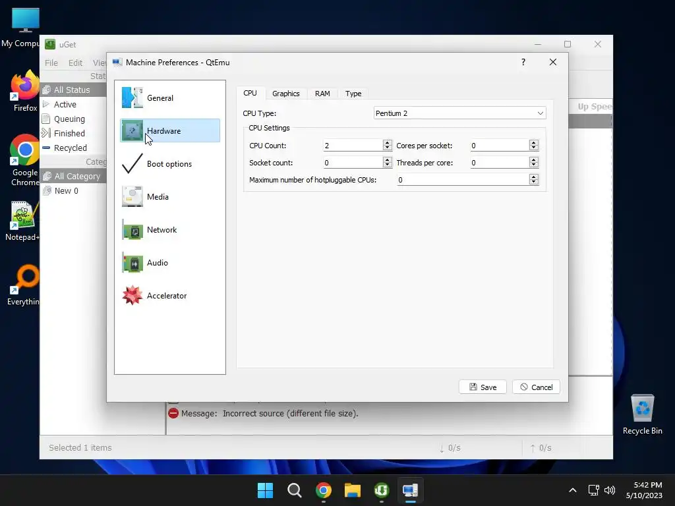Viewport: 675px width, 506px height.
Task: Open the Network preferences section
Action: pyautogui.click(x=169, y=230)
